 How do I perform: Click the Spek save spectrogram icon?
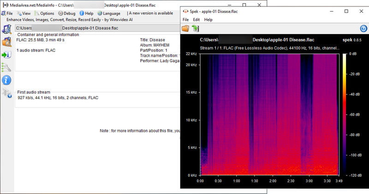coord(195,29)
